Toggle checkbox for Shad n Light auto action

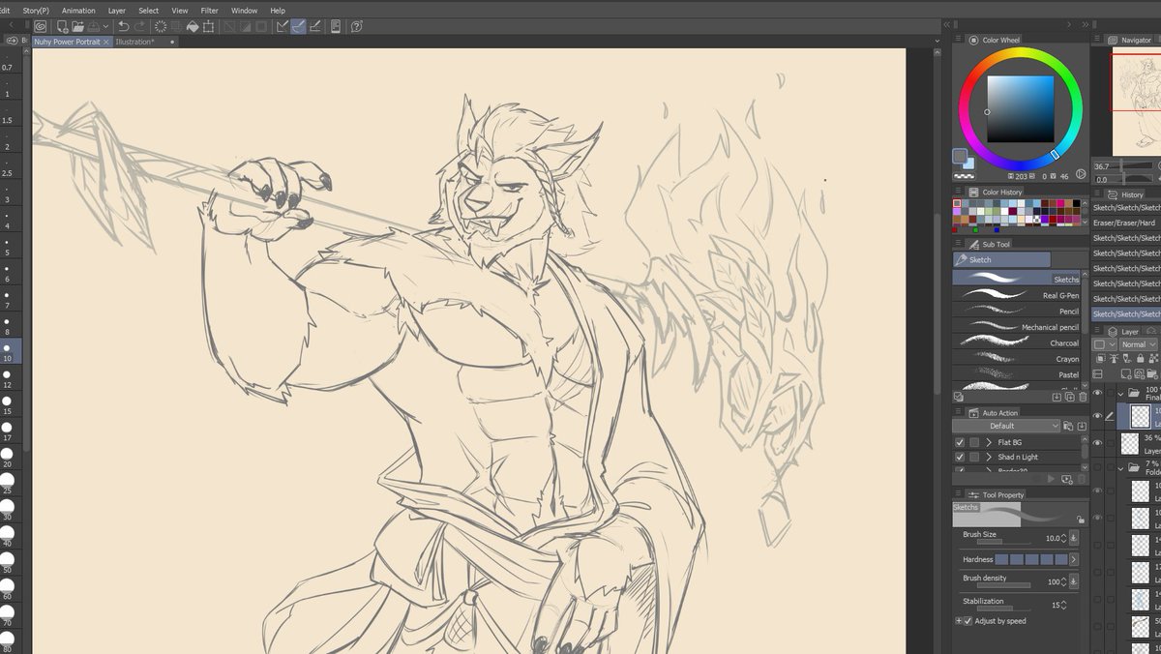[x=960, y=457]
